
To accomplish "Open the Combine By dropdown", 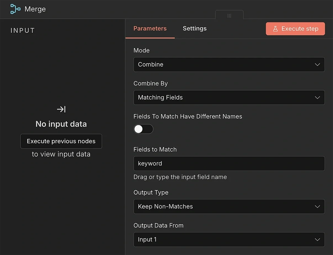I will pyautogui.click(x=229, y=98).
